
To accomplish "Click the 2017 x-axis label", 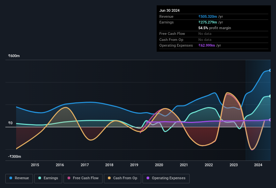I will pos(85,165).
